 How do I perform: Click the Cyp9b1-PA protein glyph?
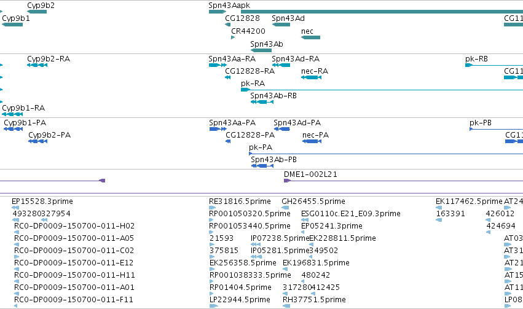click(14, 129)
